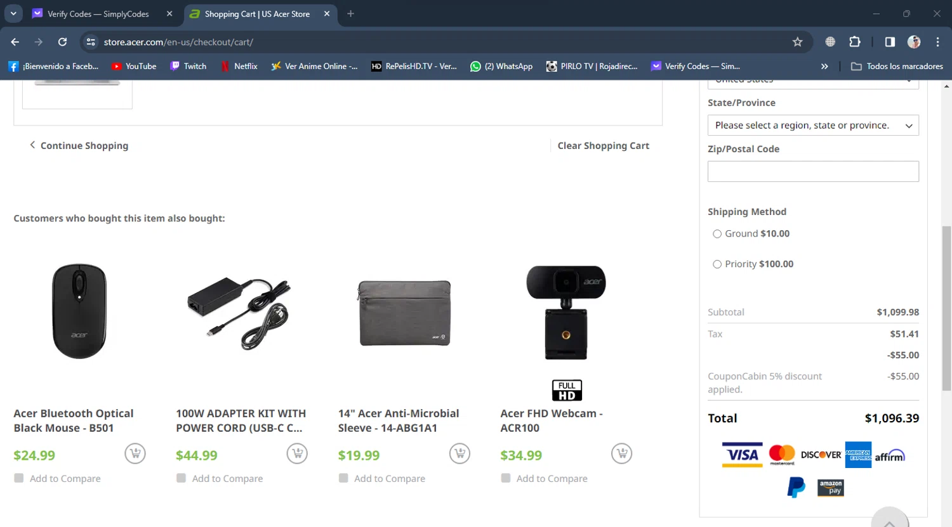Click the Tax value $51.41
This screenshot has height=527, width=952.
(904, 334)
